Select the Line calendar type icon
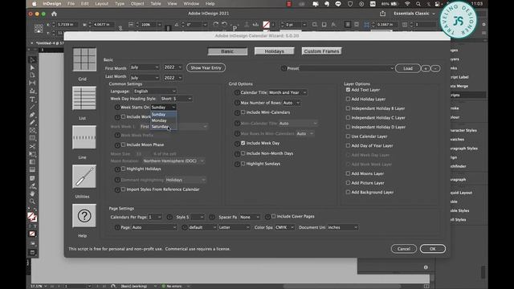This screenshot has width=514, height=289. pos(84,137)
